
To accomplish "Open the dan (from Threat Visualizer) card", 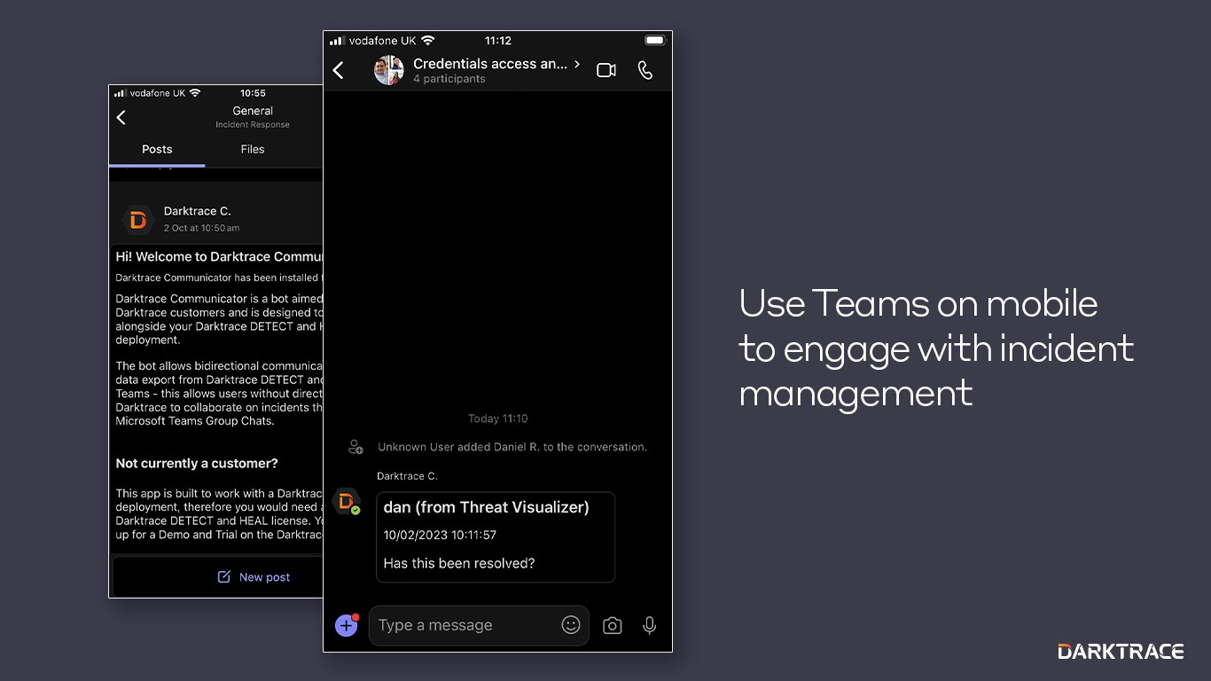I will click(496, 537).
